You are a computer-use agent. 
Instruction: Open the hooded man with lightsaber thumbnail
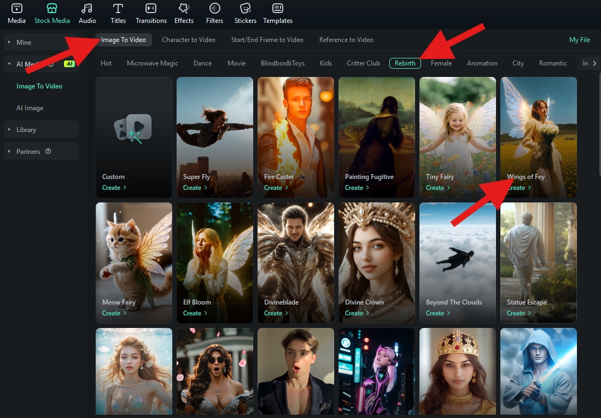pos(539,371)
